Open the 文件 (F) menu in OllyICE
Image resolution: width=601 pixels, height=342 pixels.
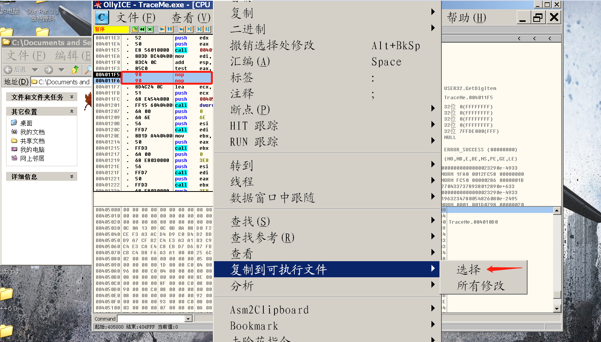point(136,18)
